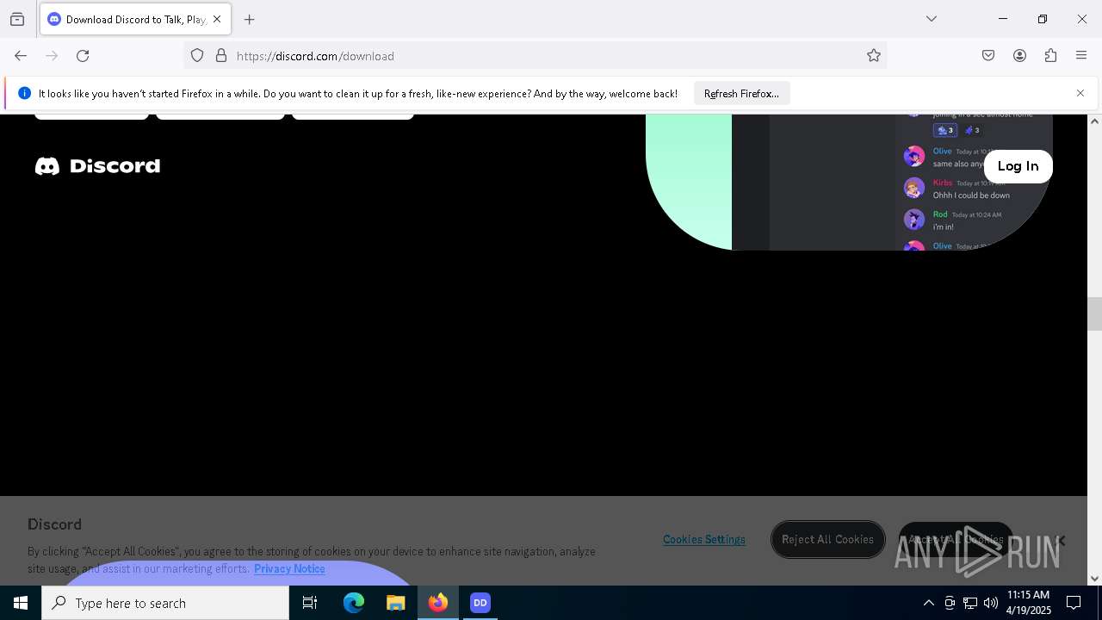Viewport: 1102px width, 620px height.
Task: Click Kirbs message 'Ohhh I could be down'
Action: [x=971, y=195]
